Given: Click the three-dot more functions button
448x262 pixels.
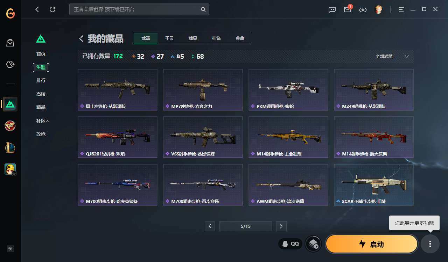Looking at the screenshot, I should tap(430, 244).
